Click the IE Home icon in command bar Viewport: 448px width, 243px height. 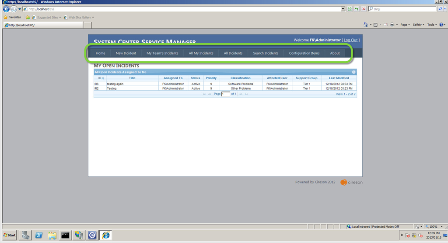pyautogui.click(x=366, y=25)
